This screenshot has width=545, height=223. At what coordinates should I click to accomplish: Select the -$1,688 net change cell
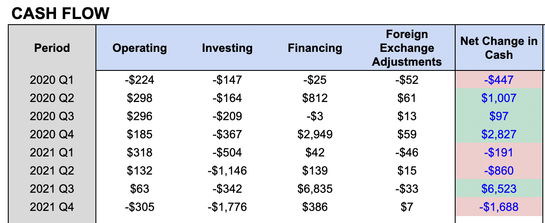tap(499, 207)
